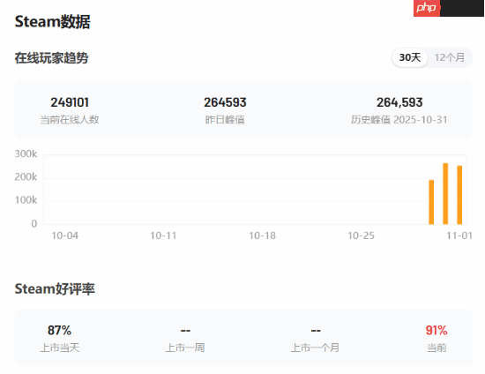Click the 当前在线人数 label
Screen dimensions: 485x374
click(x=70, y=120)
